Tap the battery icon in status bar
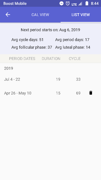 [87, 3]
